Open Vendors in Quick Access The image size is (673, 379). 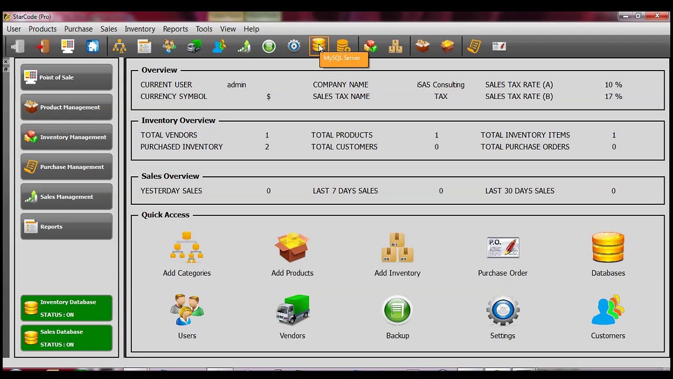pos(292,317)
